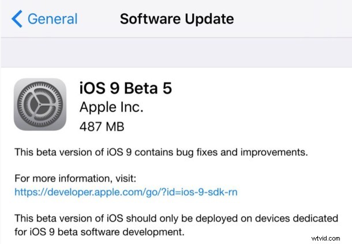Click the Apple Inc. publisher text
The image size is (352, 244).
[x=111, y=107]
